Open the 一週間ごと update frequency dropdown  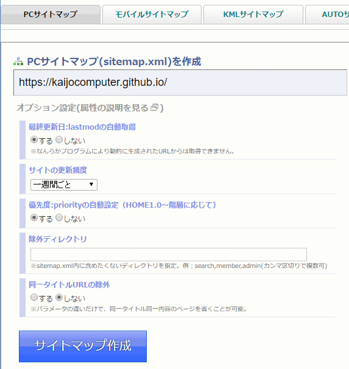pyautogui.click(x=64, y=184)
